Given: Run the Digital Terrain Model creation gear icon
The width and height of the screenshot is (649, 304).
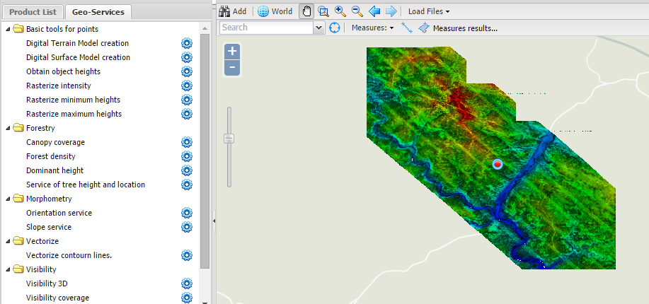Looking at the screenshot, I should 187,43.
